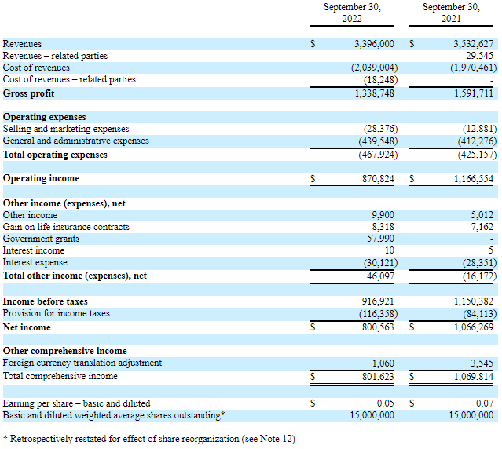This screenshot has width=502, height=449.
Task: Select the (1,970,461) cost value
Action: pyautogui.click(x=474, y=68)
